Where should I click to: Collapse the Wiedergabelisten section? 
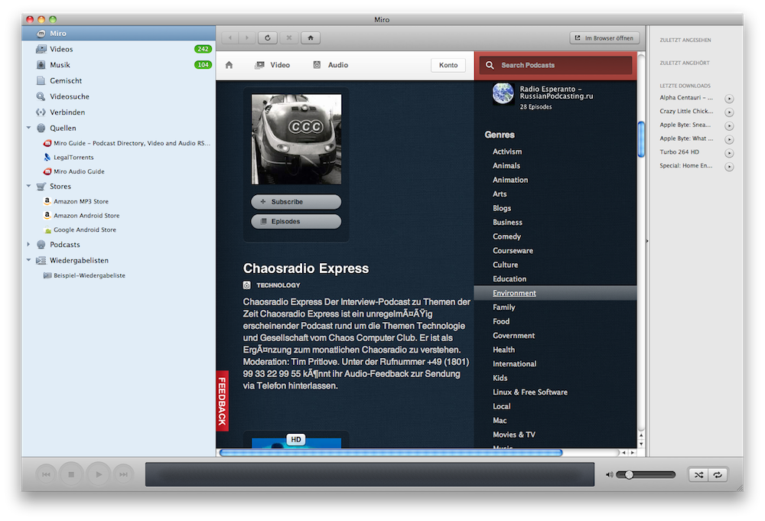point(29,260)
